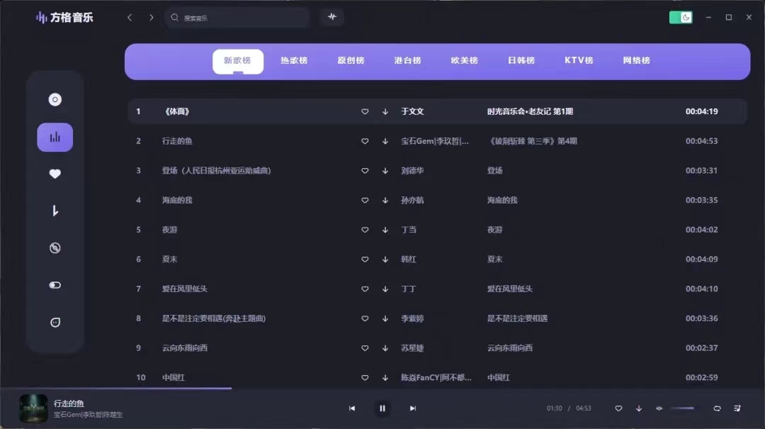765x429 pixels.
Task: Adjust the volume slider in the player bar
Action: 684,408
